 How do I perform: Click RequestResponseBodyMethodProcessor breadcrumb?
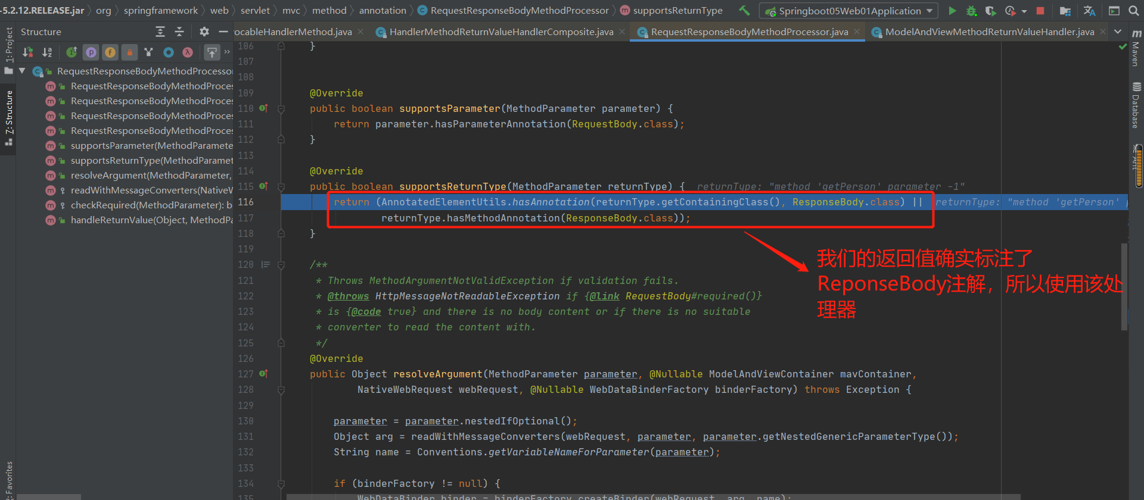pyautogui.click(x=514, y=11)
